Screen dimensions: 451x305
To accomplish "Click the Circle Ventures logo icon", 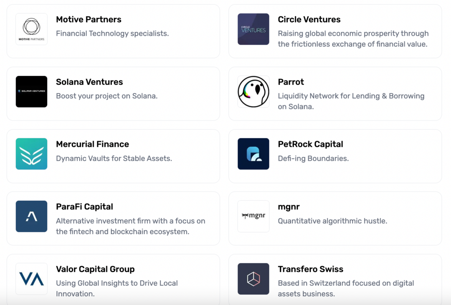I will (253, 29).
